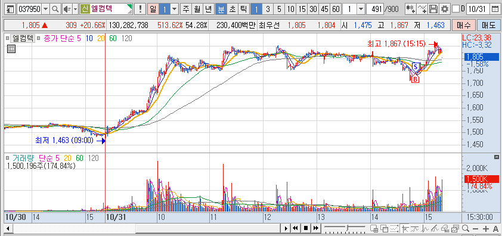Click the eraser tool icon in bottom toolbar
The image size is (502, 236).
pyautogui.click(x=445, y=228)
